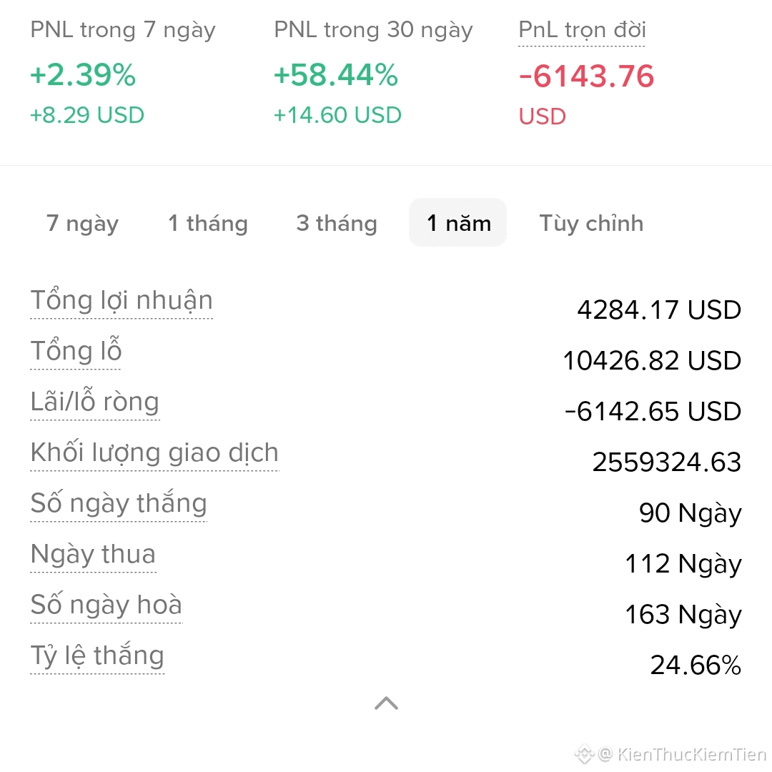Click the Binance logo watermark icon

(x=585, y=754)
